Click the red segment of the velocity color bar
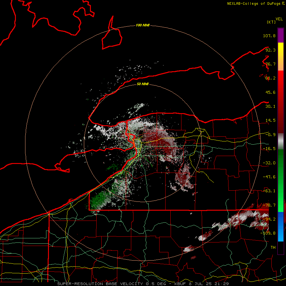286x286 pixels. click(x=281, y=102)
